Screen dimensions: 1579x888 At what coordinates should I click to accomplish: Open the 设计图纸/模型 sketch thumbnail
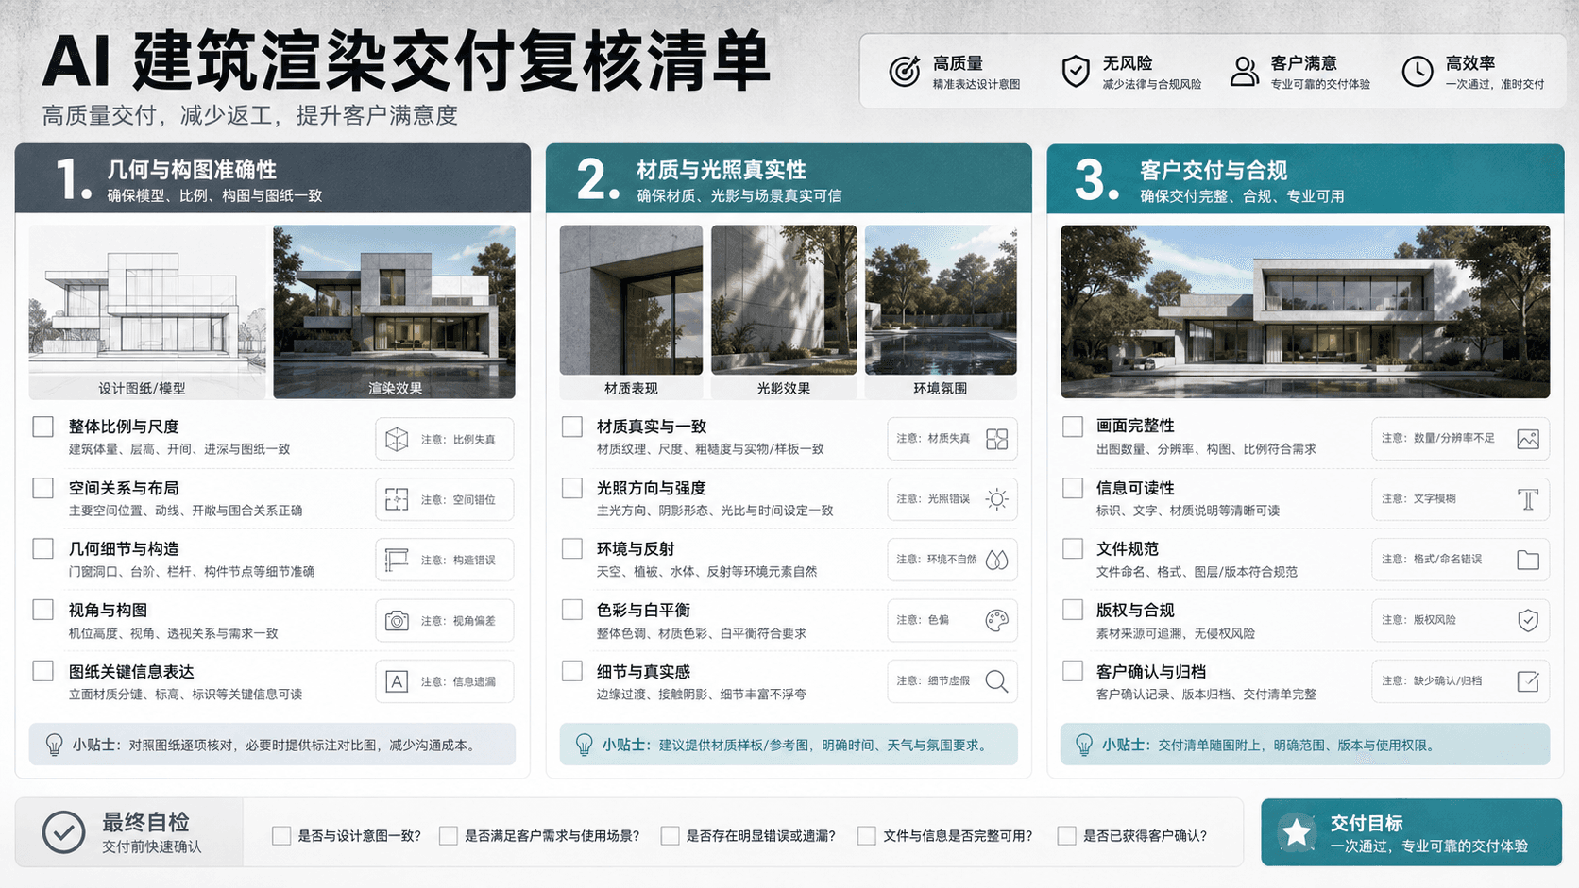coord(146,311)
